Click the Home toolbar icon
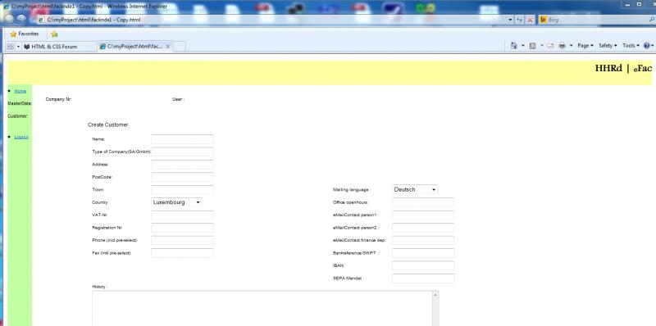 pyautogui.click(x=514, y=46)
